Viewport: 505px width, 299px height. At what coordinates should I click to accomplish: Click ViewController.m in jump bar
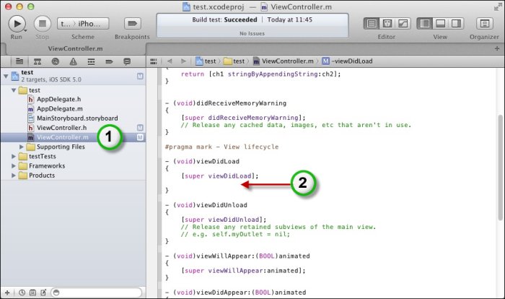(283, 61)
